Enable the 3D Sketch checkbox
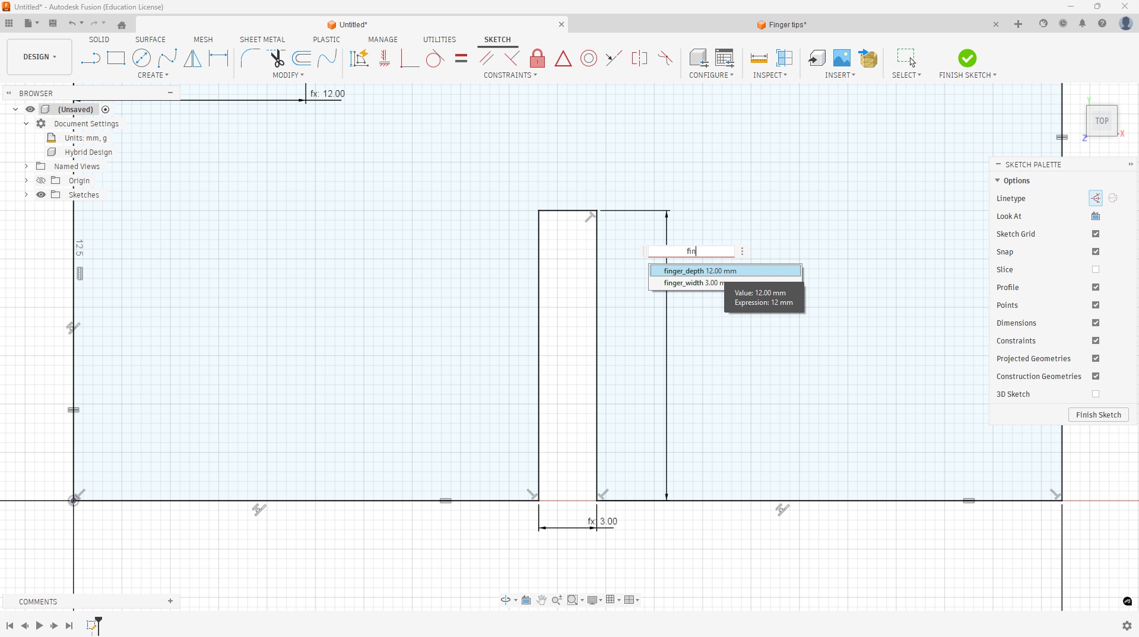 pos(1096,394)
